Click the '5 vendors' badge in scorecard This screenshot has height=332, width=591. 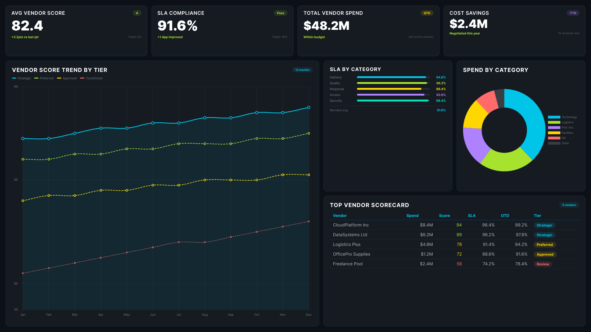(x=569, y=205)
